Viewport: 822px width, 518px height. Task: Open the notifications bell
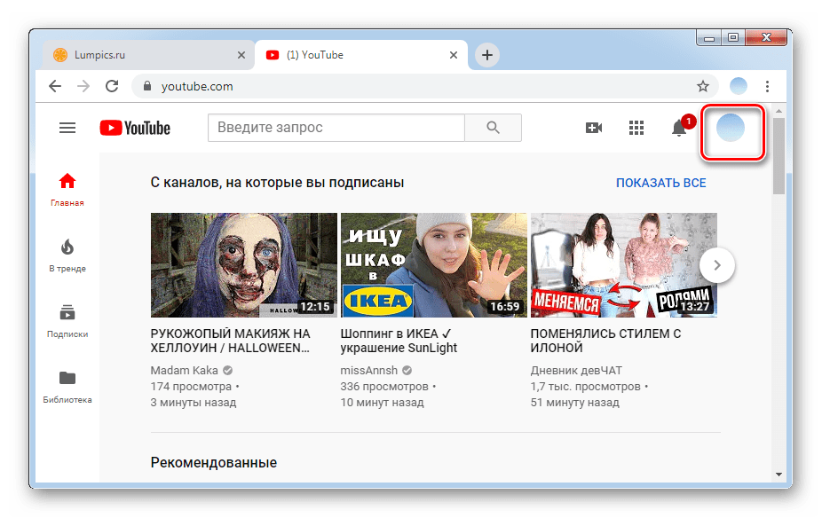click(x=679, y=129)
